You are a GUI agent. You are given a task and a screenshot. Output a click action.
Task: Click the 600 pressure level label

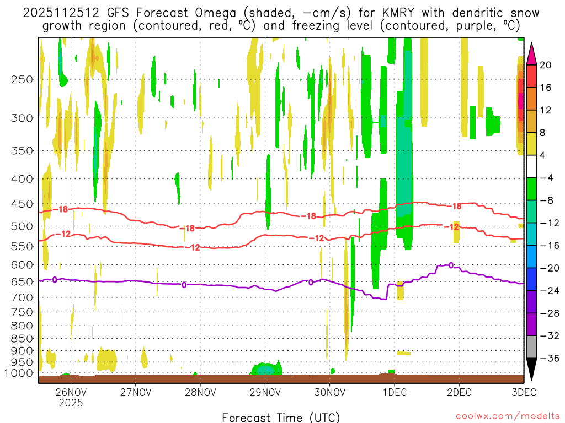tap(22, 265)
